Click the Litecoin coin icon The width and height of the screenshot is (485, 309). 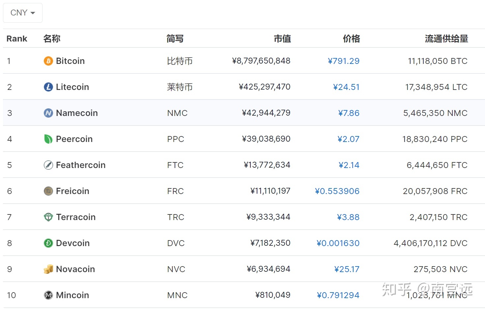point(48,87)
